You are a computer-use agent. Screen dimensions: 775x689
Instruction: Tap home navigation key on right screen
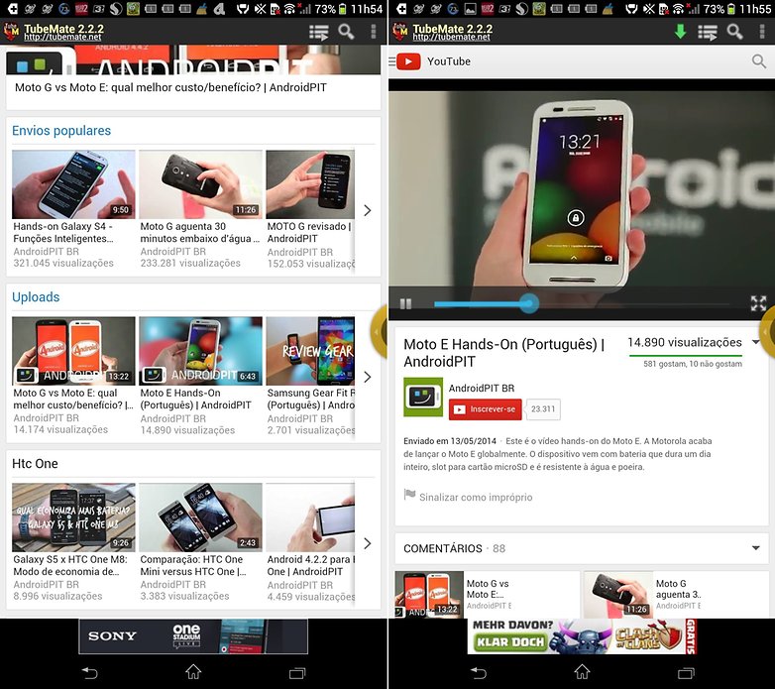click(x=582, y=672)
